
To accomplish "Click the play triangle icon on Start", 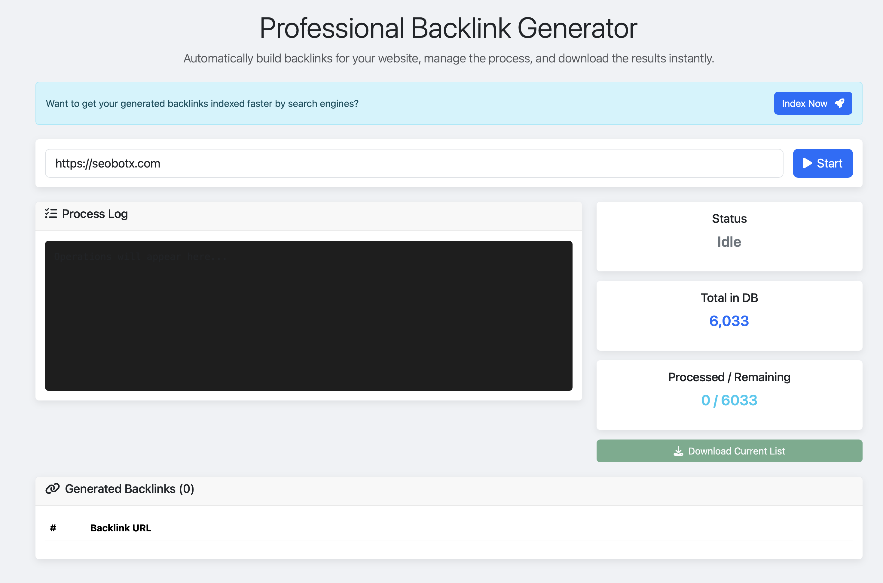I will pyautogui.click(x=807, y=163).
